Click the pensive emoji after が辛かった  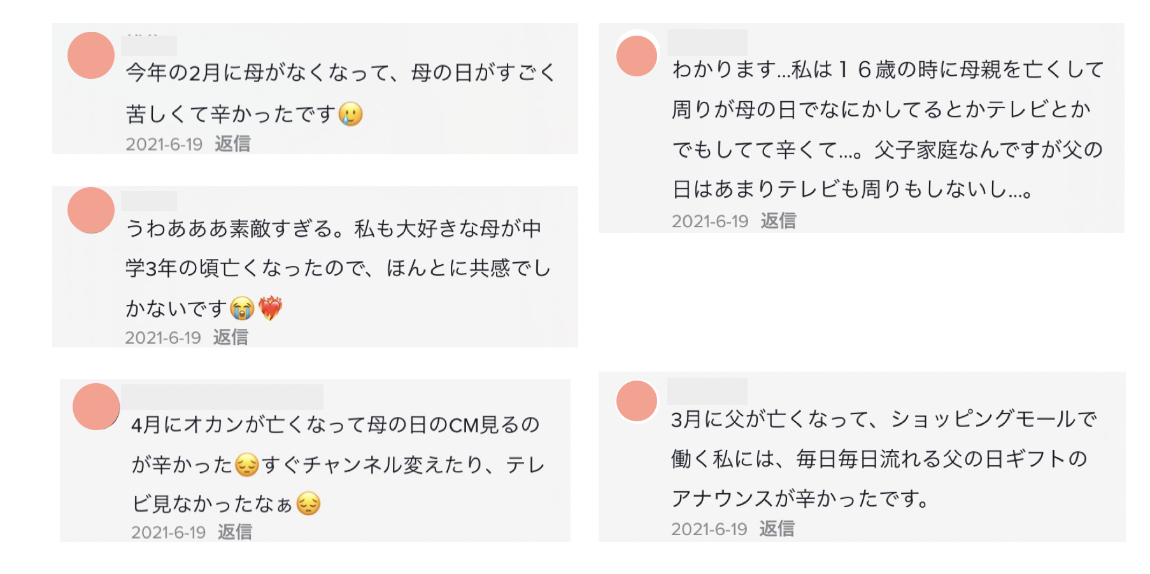point(246,465)
